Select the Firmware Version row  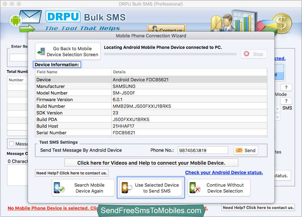tap(151, 99)
